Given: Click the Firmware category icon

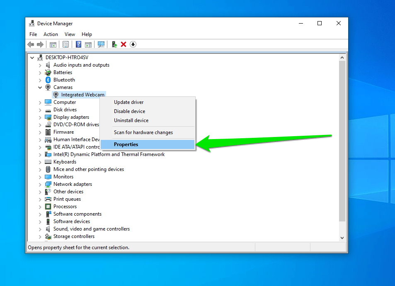Looking at the screenshot, I should coord(48,132).
